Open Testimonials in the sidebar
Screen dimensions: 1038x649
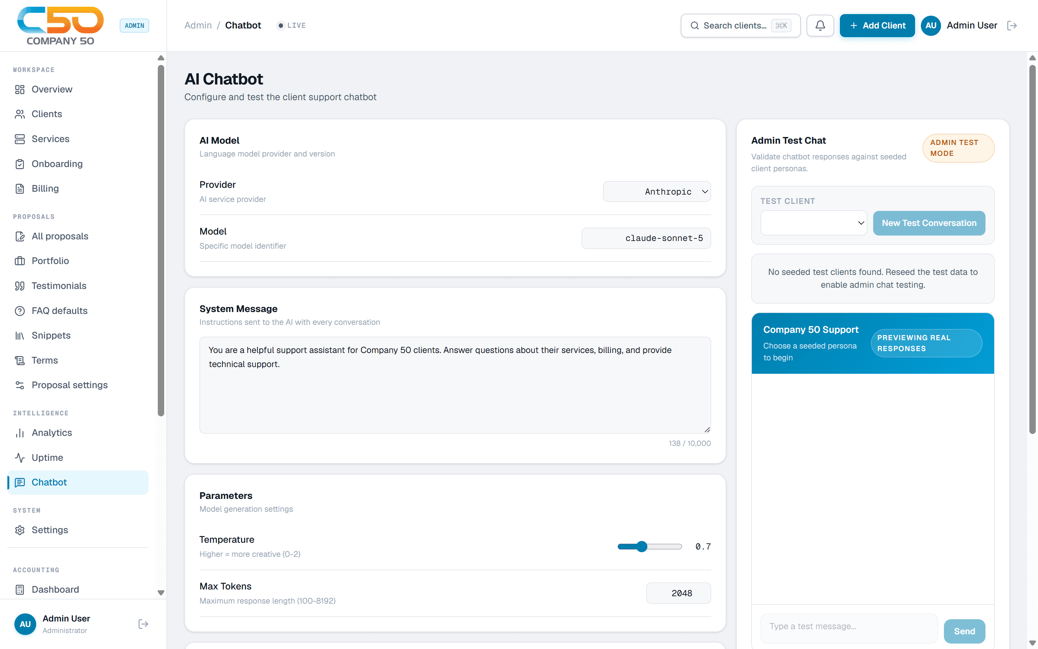(78, 286)
